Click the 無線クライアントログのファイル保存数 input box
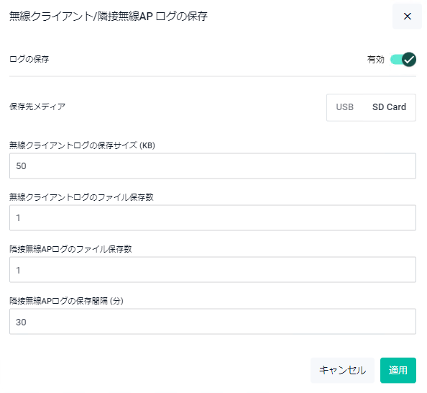The height and width of the screenshot is (393, 427). 213,217
